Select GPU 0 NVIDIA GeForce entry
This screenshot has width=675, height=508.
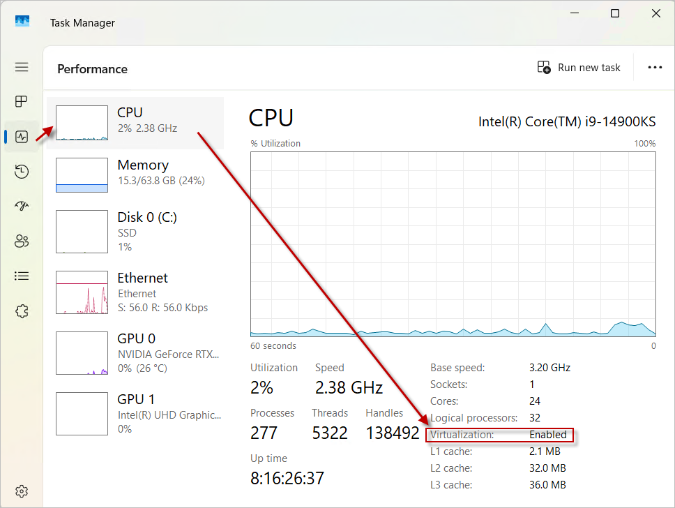click(135, 352)
